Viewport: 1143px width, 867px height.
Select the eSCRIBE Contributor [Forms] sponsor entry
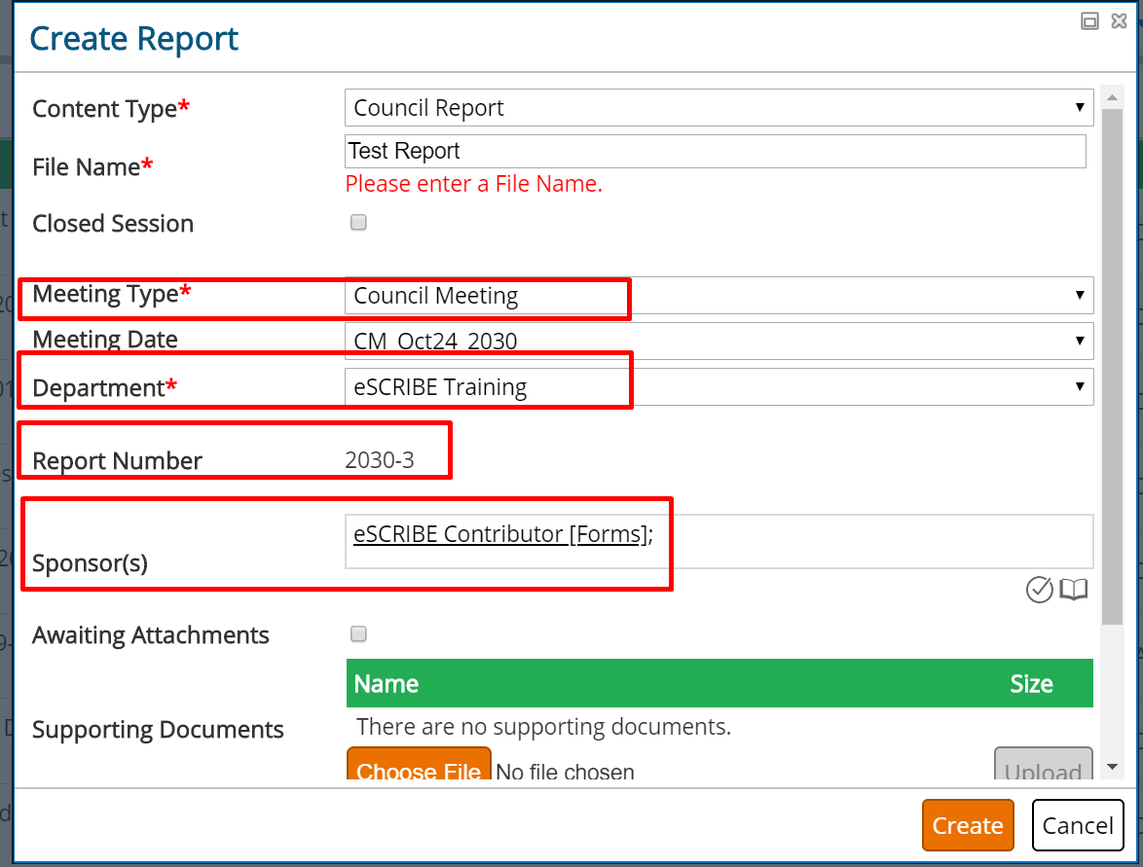point(500,534)
